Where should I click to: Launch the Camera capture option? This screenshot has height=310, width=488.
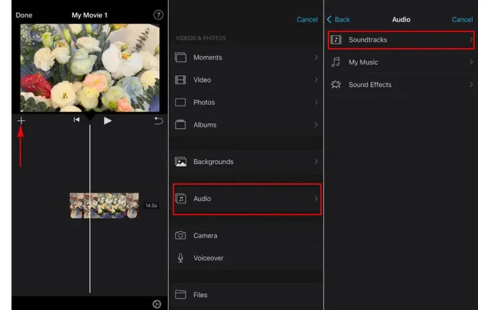pos(205,236)
